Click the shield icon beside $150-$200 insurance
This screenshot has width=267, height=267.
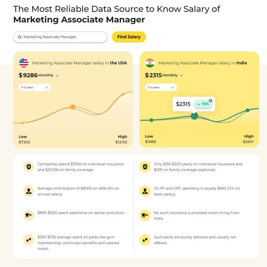click(x=145, y=166)
